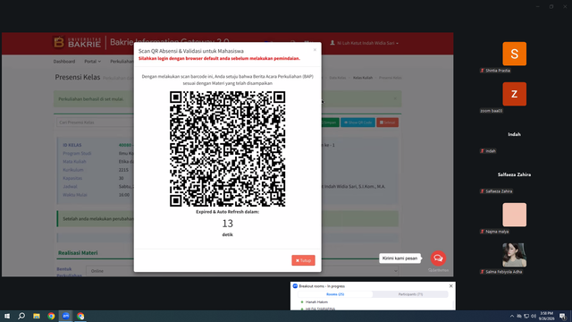
Task: Select Hanah Hakim in breakout rooms list
Action: coord(316,302)
